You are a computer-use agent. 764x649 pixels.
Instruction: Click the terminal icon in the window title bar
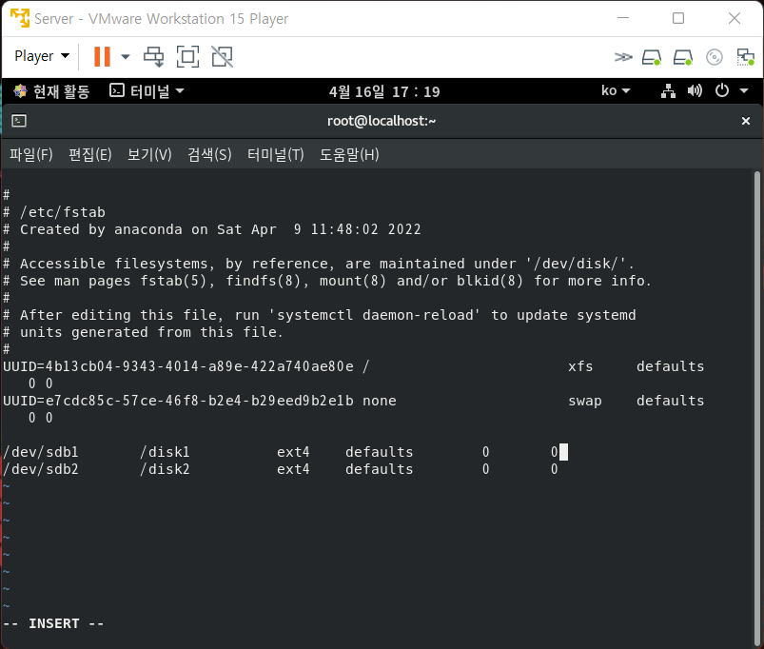click(19, 121)
